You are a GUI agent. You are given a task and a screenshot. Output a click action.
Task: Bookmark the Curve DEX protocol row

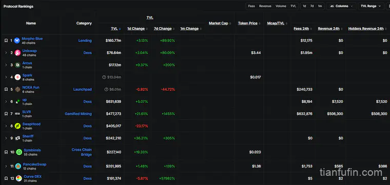[6, 178]
